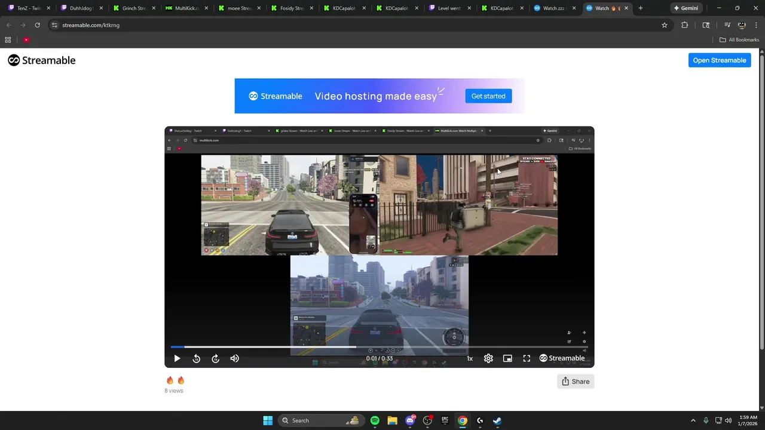The width and height of the screenshot is (765, 430).
Task: Open Chrome tab search side panel icon
Action: 706,25
